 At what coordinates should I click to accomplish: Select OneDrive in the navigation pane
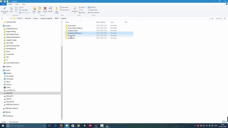8,66
